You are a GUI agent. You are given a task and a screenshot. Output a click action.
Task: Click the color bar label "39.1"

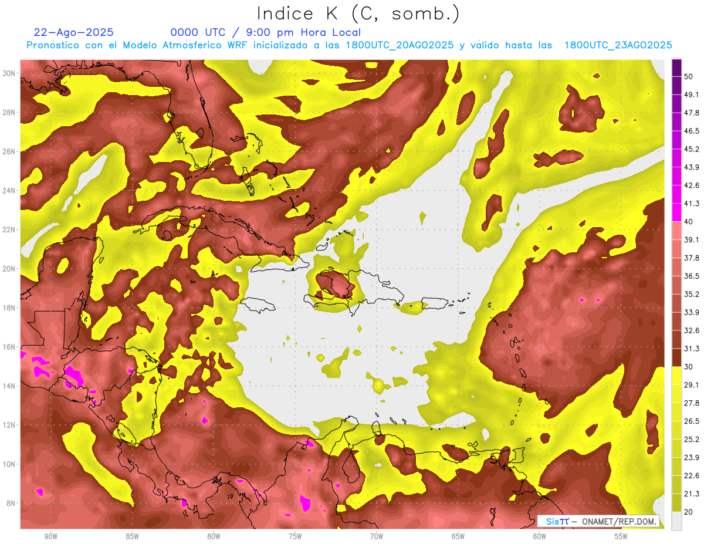(692, 239)
